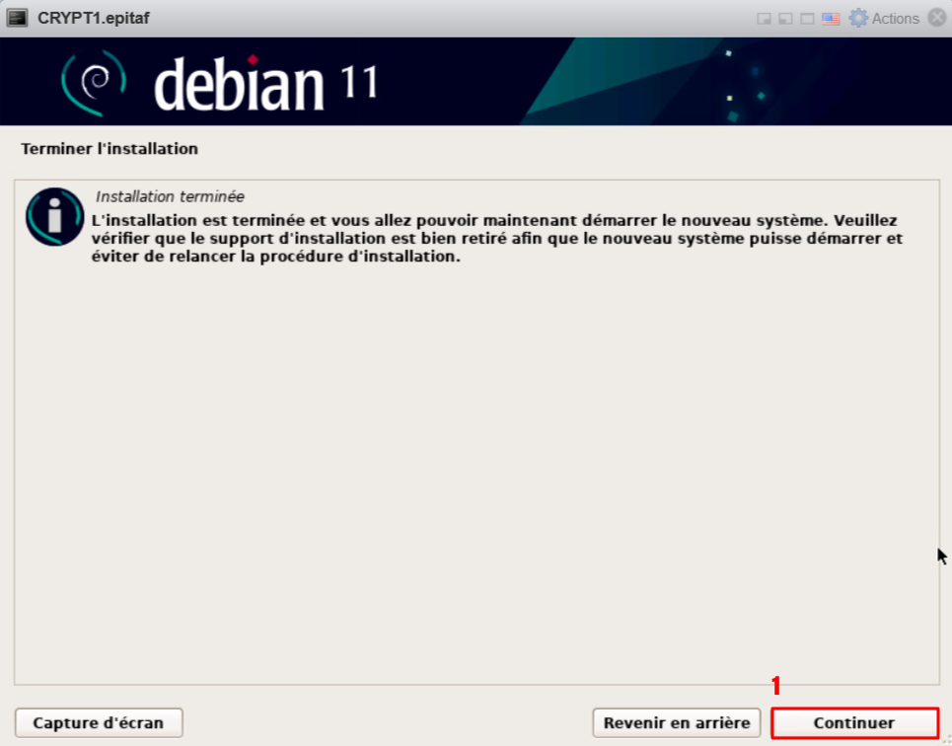
Task: Close the CRYPT1.epitaf console window
Action: pos(936,19)
